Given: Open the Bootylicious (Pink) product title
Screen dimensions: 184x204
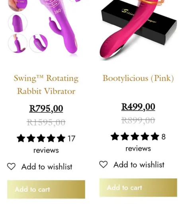Looking at the screenshot, I should [138, 78].
